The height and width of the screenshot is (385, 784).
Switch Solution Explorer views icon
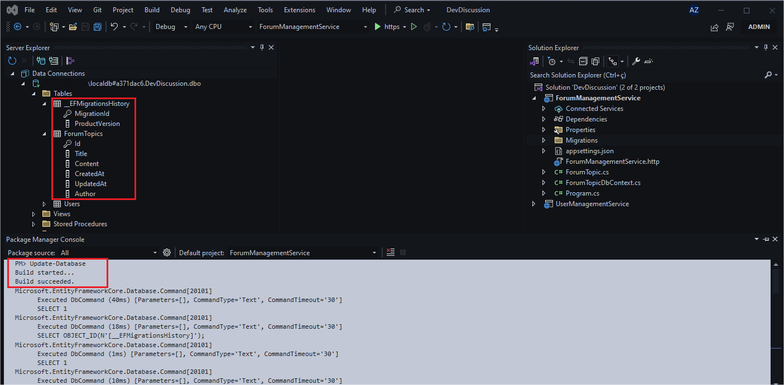(x=535, y=61)
